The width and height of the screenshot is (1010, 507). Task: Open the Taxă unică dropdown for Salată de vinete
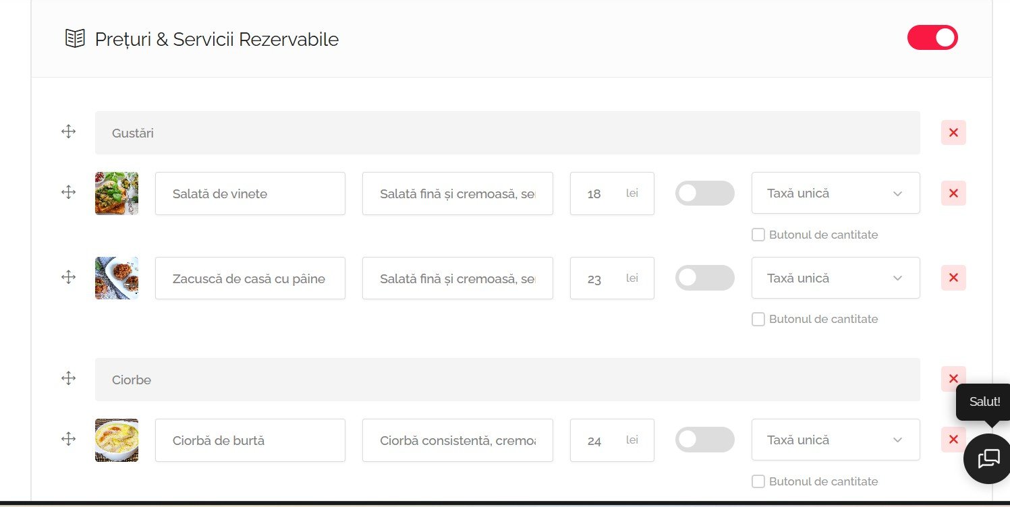(x=835, y=193)
